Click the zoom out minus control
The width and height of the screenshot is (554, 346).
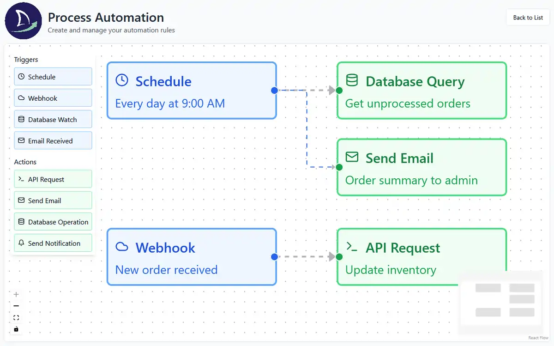tap(16, 306)
